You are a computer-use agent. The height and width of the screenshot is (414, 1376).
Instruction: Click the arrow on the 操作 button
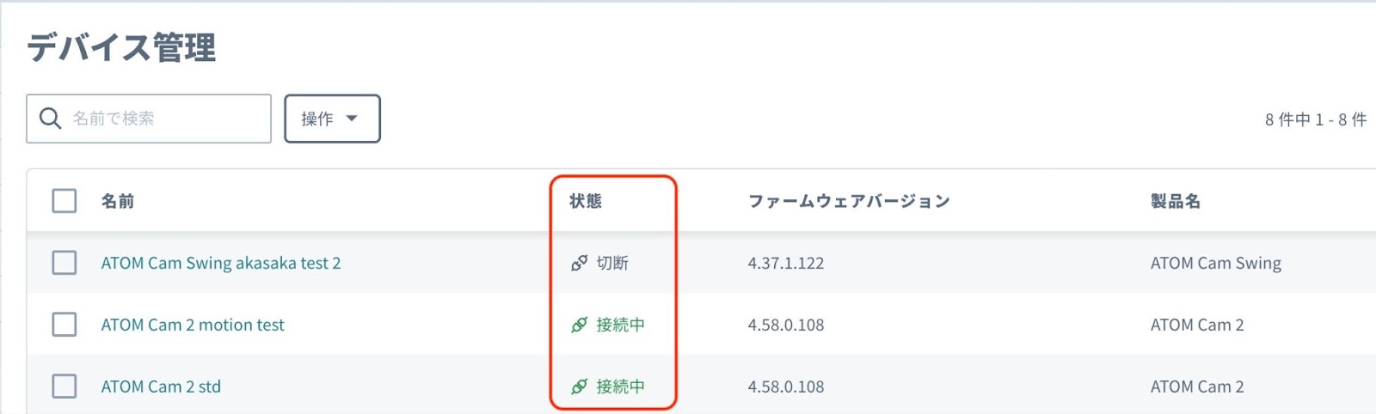[352, 119]
